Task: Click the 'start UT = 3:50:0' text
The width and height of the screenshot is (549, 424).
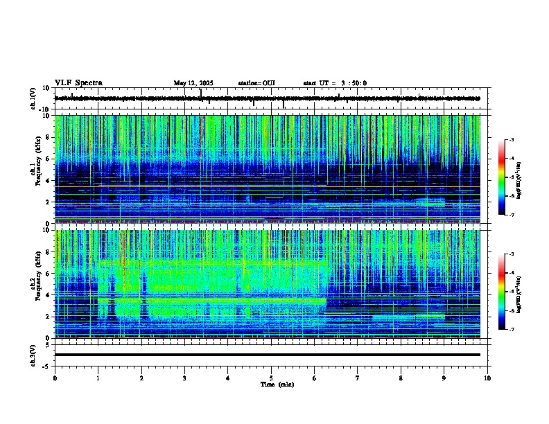Action: coord(335,83)
